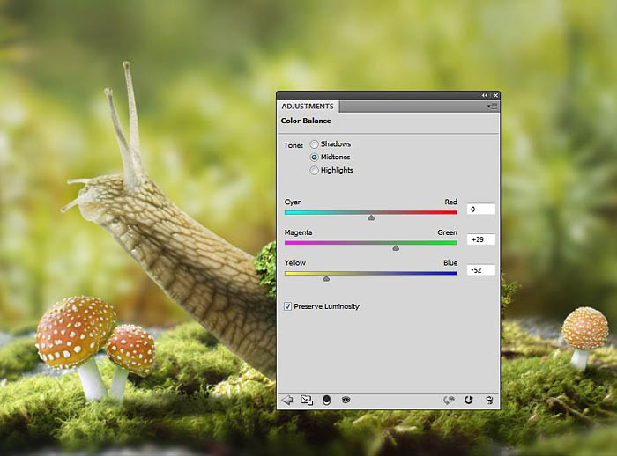Toggle Preserve Luminosity checkbox
617x456 pixels.
(288, 306)
